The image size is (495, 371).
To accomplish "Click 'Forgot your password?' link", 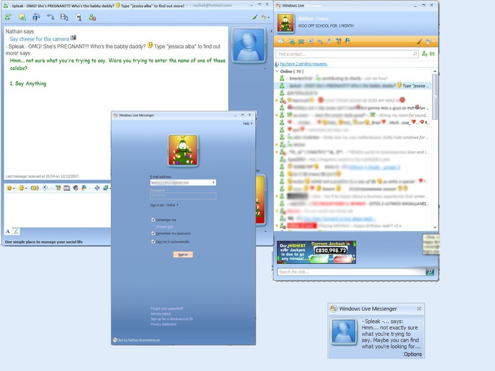I will pos(167,309).
